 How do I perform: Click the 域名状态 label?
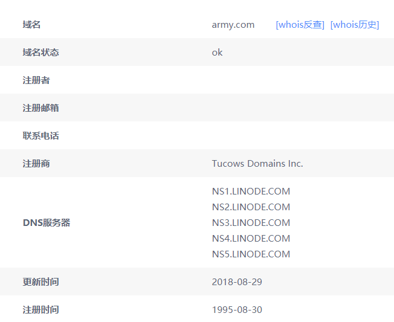[40, 53]
